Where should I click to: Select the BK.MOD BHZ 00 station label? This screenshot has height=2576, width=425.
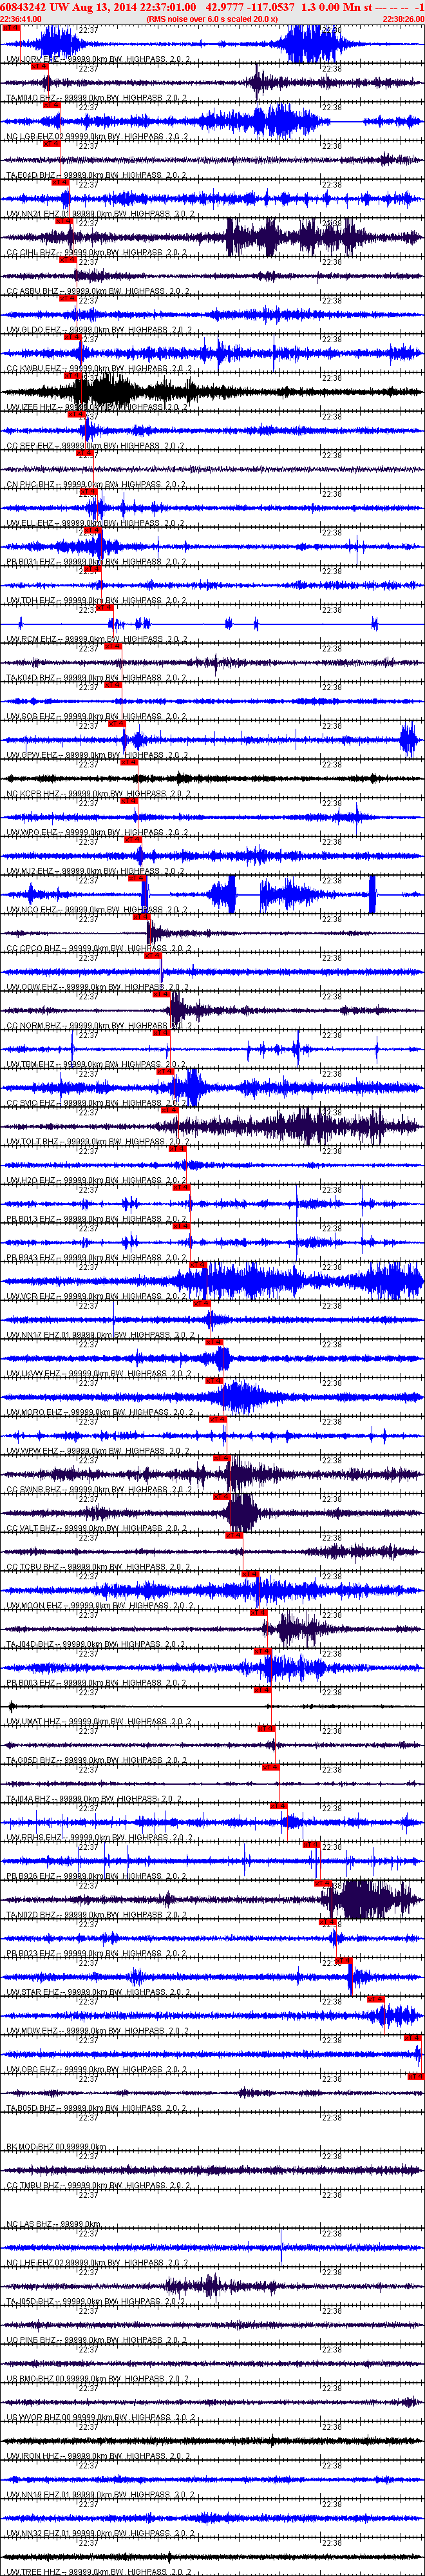[57, 2148]
